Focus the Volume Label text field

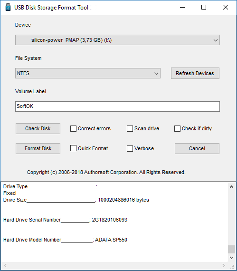click(x=117, y=106)
